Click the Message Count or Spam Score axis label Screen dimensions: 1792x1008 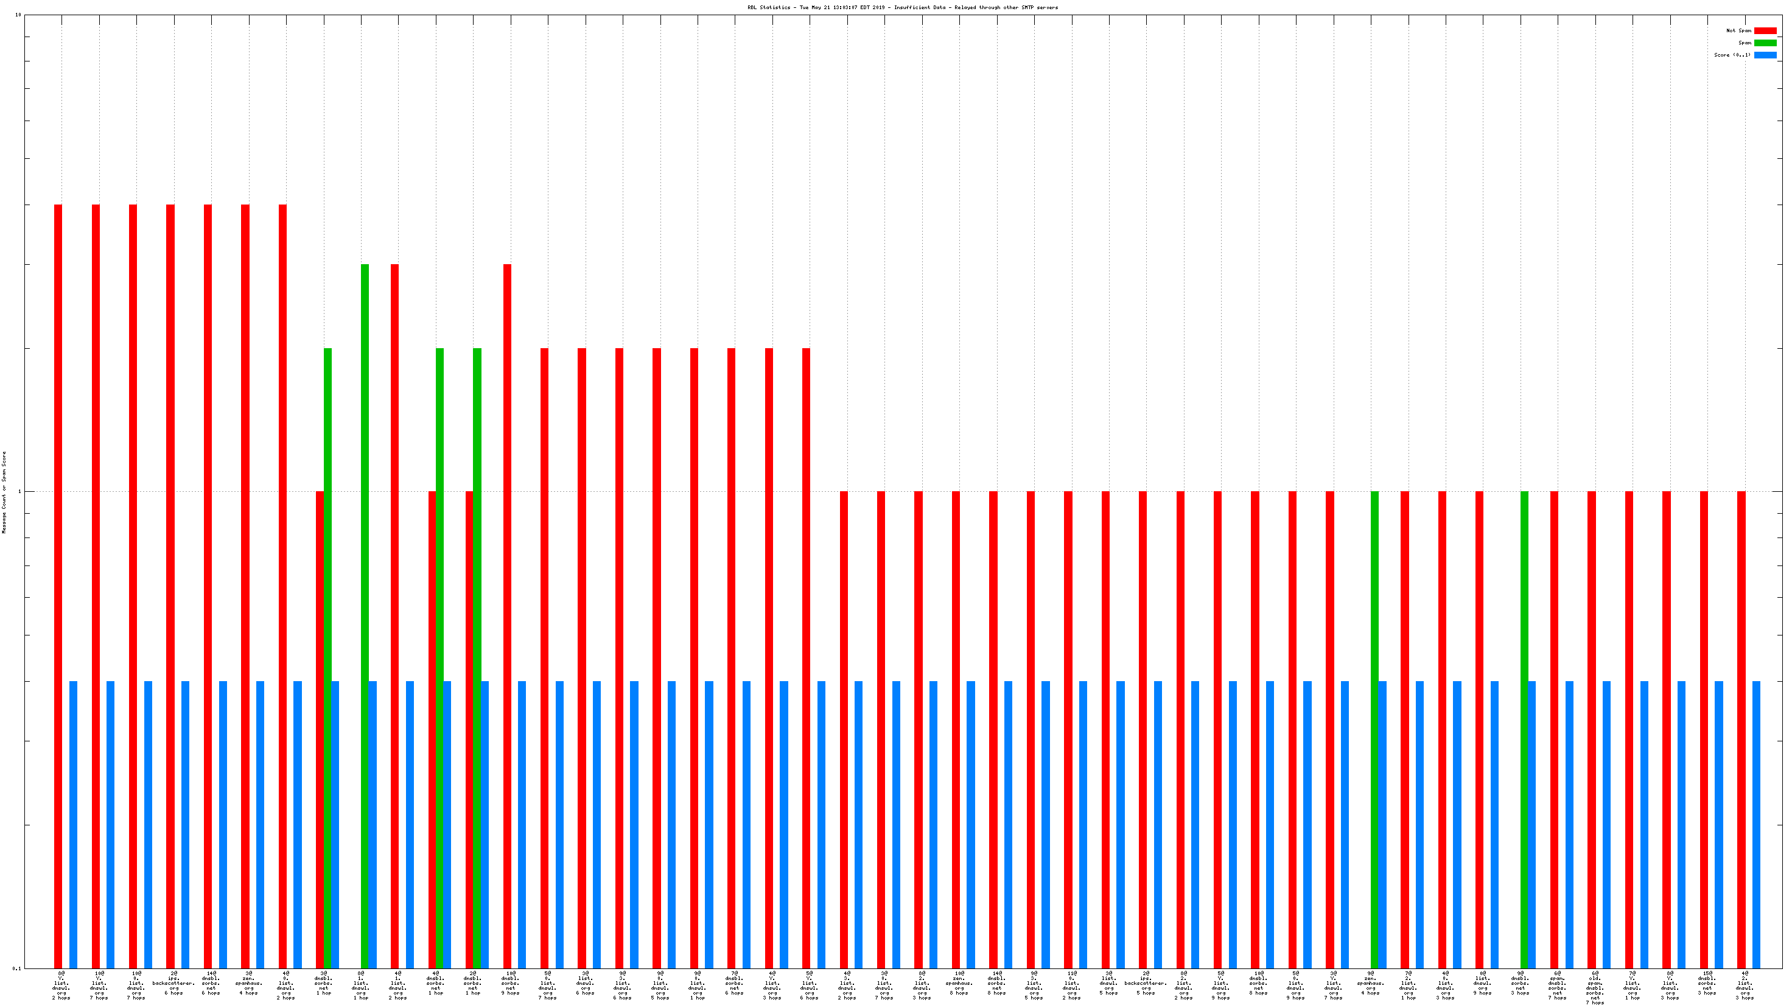(x=4, y=492)
